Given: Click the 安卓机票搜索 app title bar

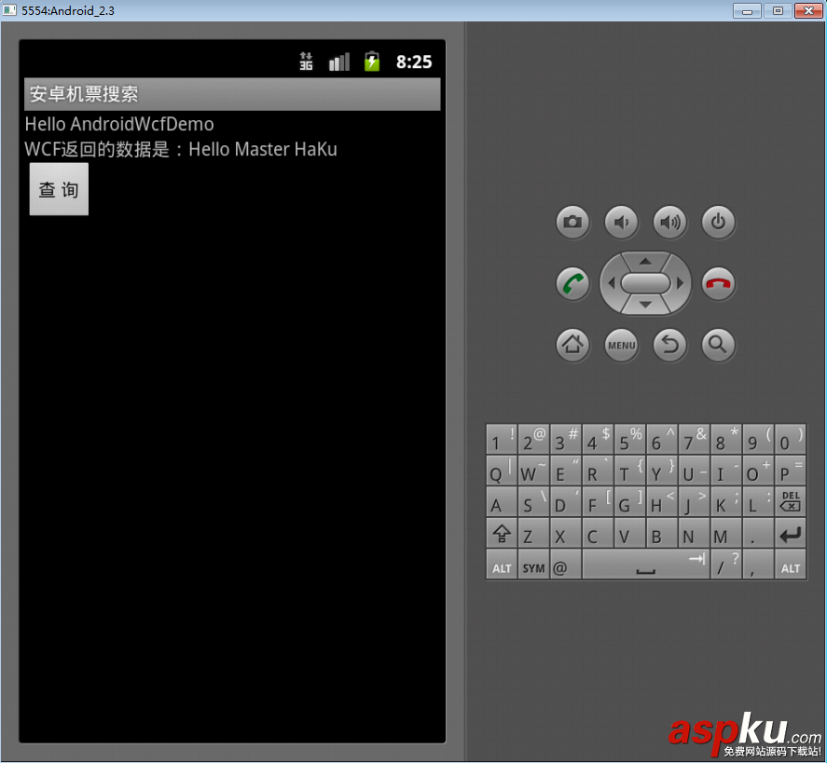Looking at the screenshot, I should [232, 94].
